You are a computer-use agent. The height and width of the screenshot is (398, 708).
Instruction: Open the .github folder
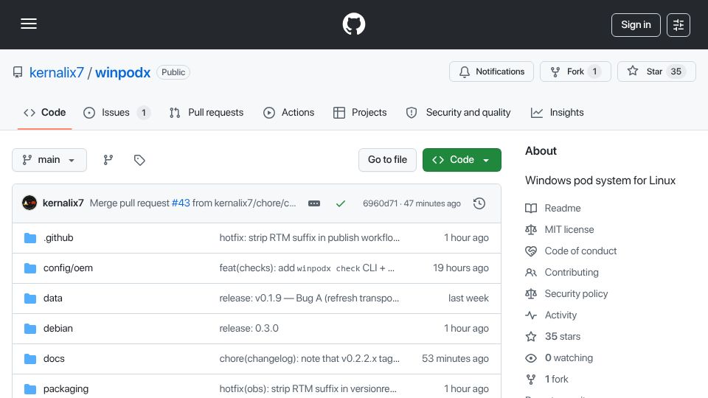(58, 238)
